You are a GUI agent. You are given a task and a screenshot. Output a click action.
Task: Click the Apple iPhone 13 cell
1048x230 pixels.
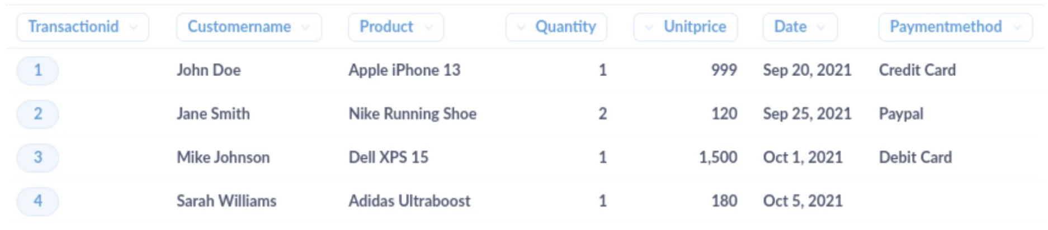pos(404,70)
